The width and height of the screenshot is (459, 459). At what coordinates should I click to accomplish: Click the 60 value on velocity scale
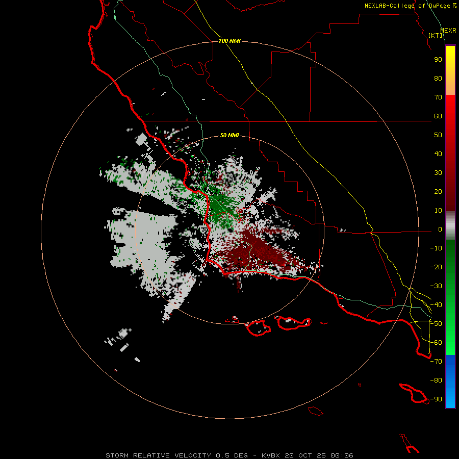pos(438,116)
